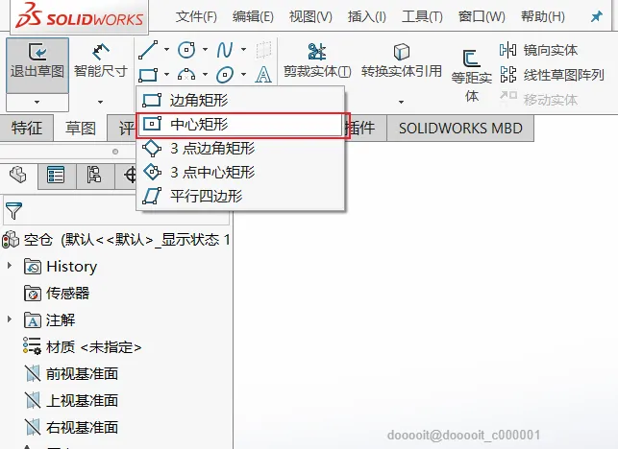Select the 上视基准面 (Top Plane)
This screenshot has height=449, width=618.
click(x=71, y=400)
